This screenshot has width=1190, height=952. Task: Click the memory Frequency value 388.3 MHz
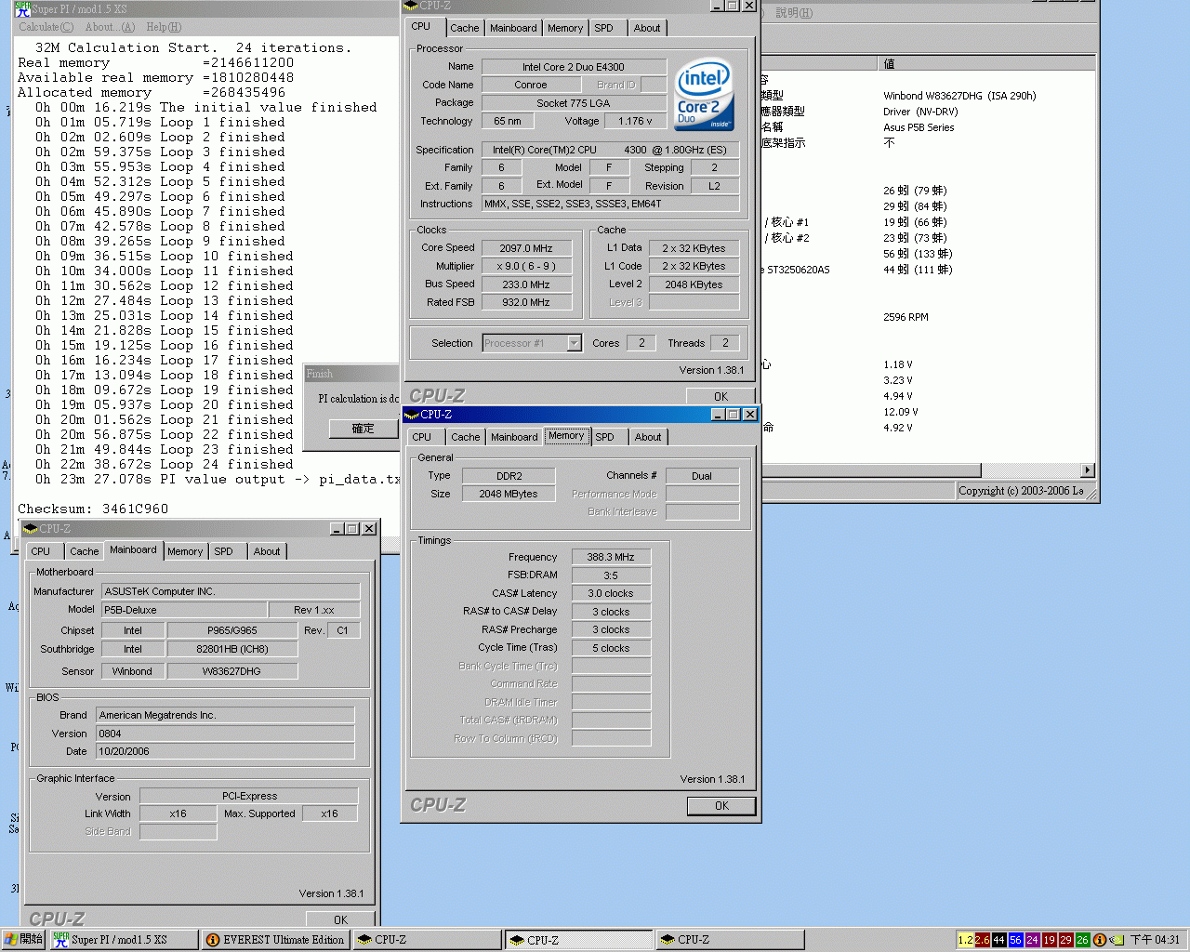(611, 557)
